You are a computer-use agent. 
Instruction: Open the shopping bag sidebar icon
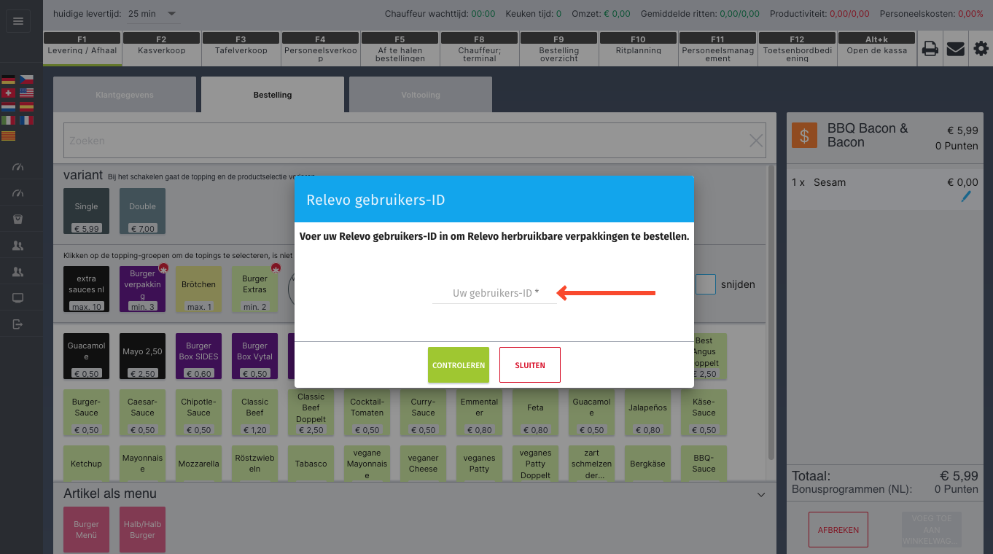coord(18,219)
